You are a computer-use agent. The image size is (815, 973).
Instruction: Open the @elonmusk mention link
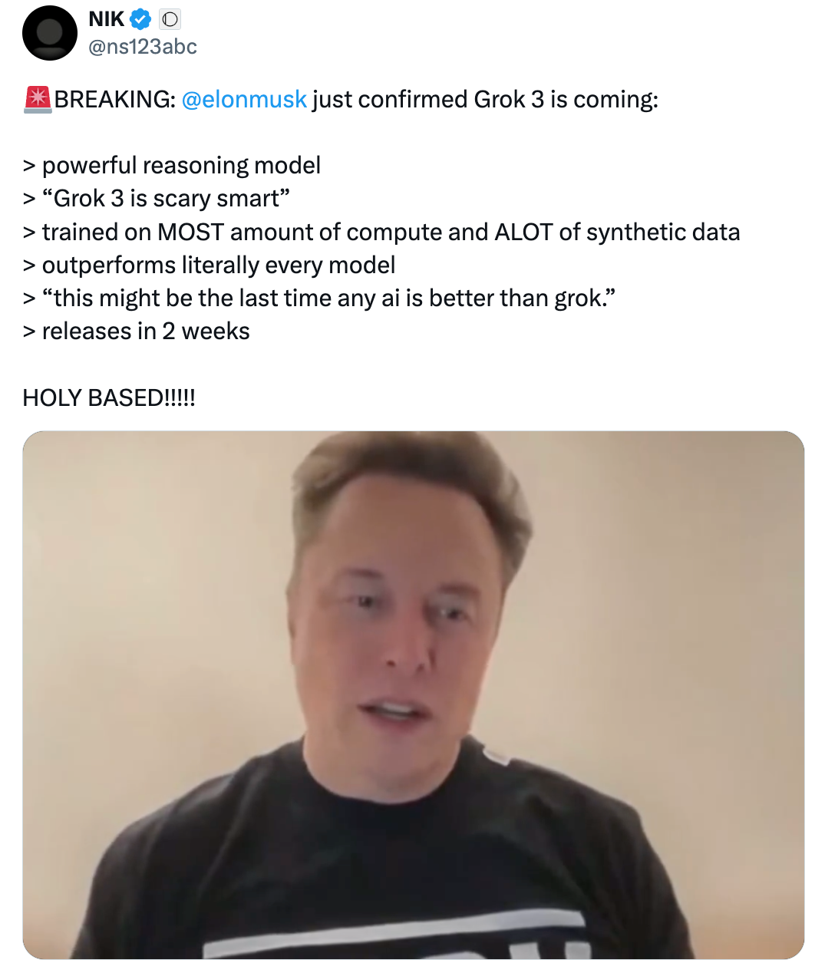244,100
